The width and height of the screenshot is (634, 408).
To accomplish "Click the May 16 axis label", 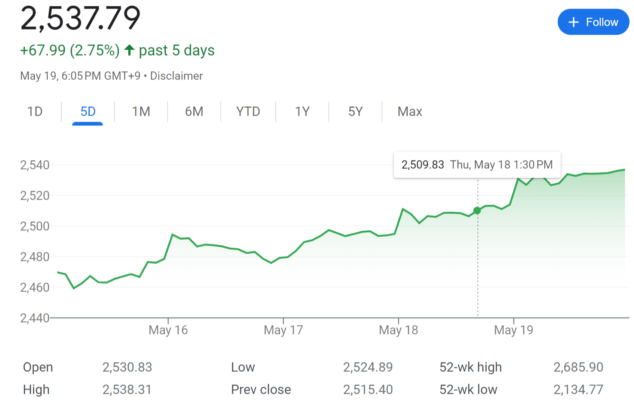I will click(x=168, y=330).
